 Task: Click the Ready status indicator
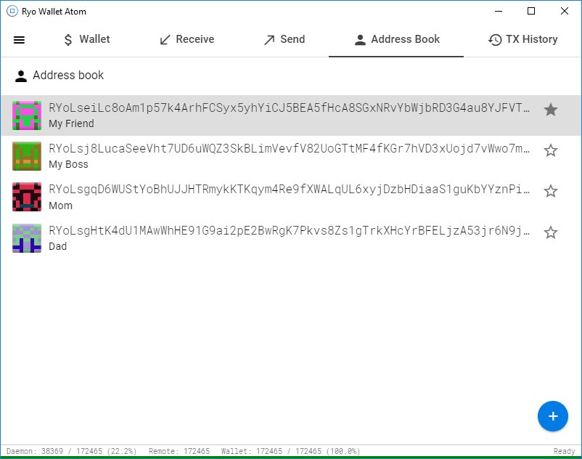click(x=564, y=451)
